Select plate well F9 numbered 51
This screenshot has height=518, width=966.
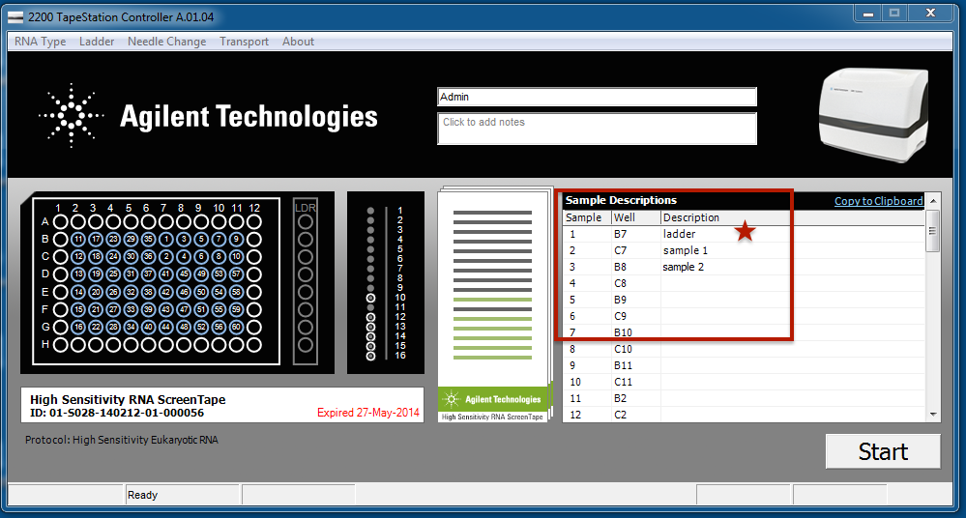(201, 309)
